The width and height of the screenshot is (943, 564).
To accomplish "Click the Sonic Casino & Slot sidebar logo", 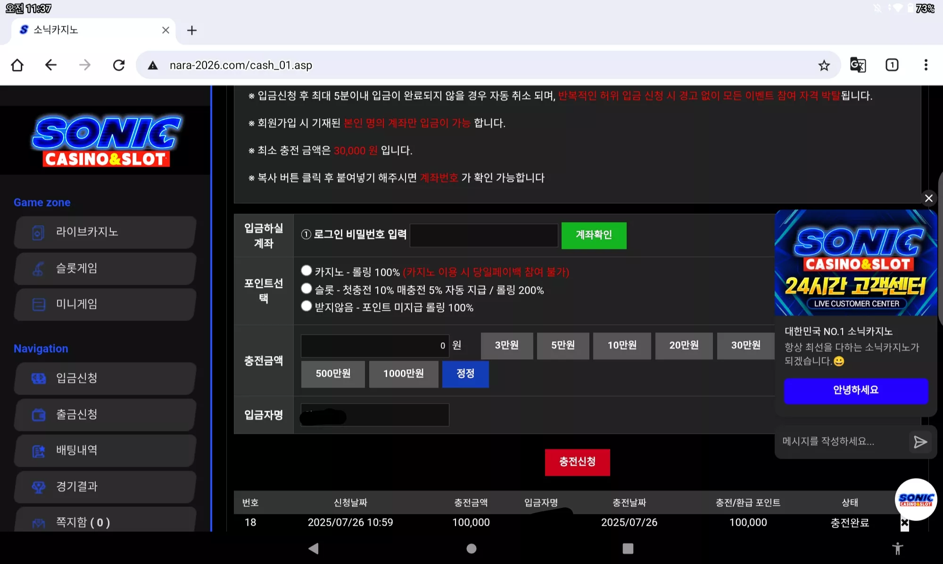I will (x=106, y=141).
